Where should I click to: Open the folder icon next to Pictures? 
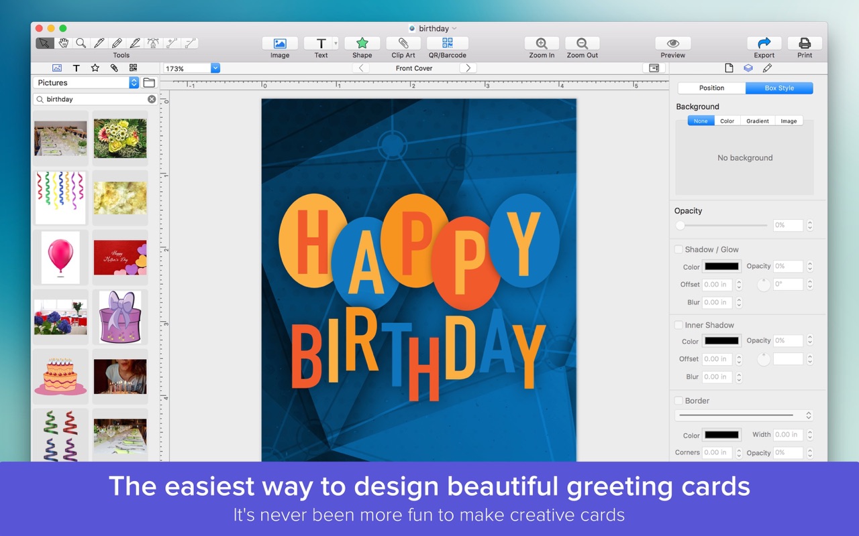[x=149, y=82]
